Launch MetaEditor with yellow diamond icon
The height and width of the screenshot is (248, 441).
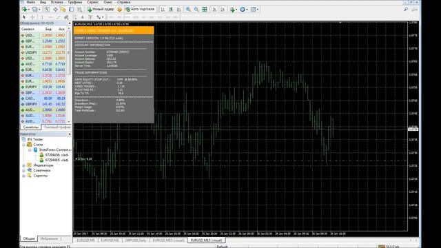119,9
